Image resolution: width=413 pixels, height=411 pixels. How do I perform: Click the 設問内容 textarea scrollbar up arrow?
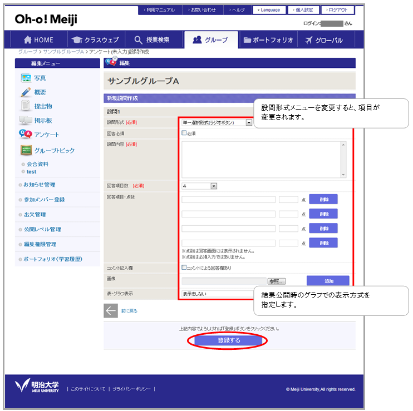pyautogui.click(x=343, y=145)
